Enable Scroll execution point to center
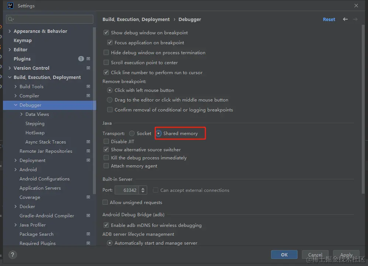Viewport: 368px width, 266px height. coord(106,62)
